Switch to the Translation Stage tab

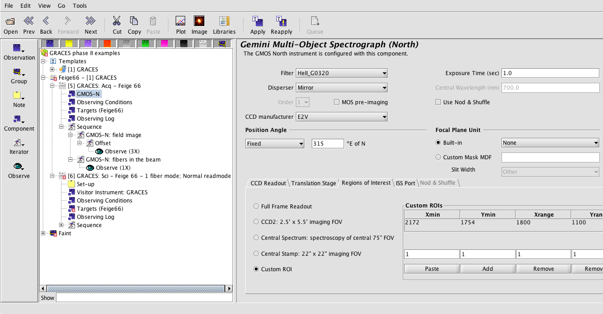click(314, 183)
